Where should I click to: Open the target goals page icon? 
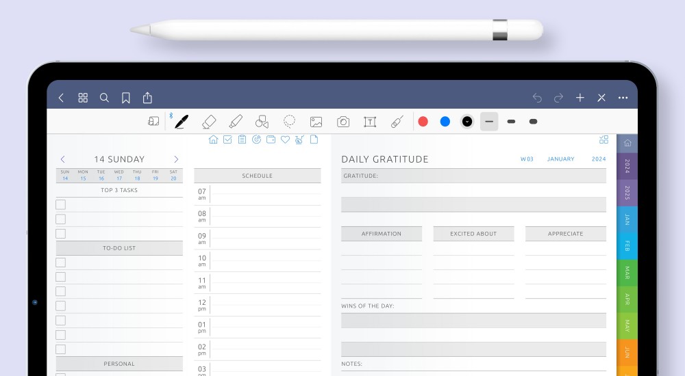256,139
